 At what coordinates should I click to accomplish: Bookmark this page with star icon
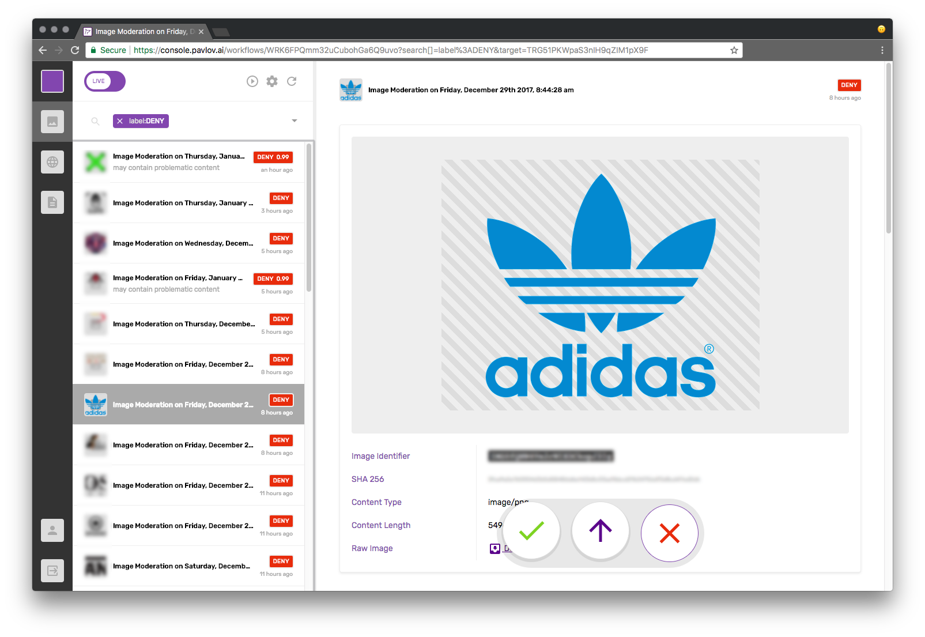(x=734, y=50)
